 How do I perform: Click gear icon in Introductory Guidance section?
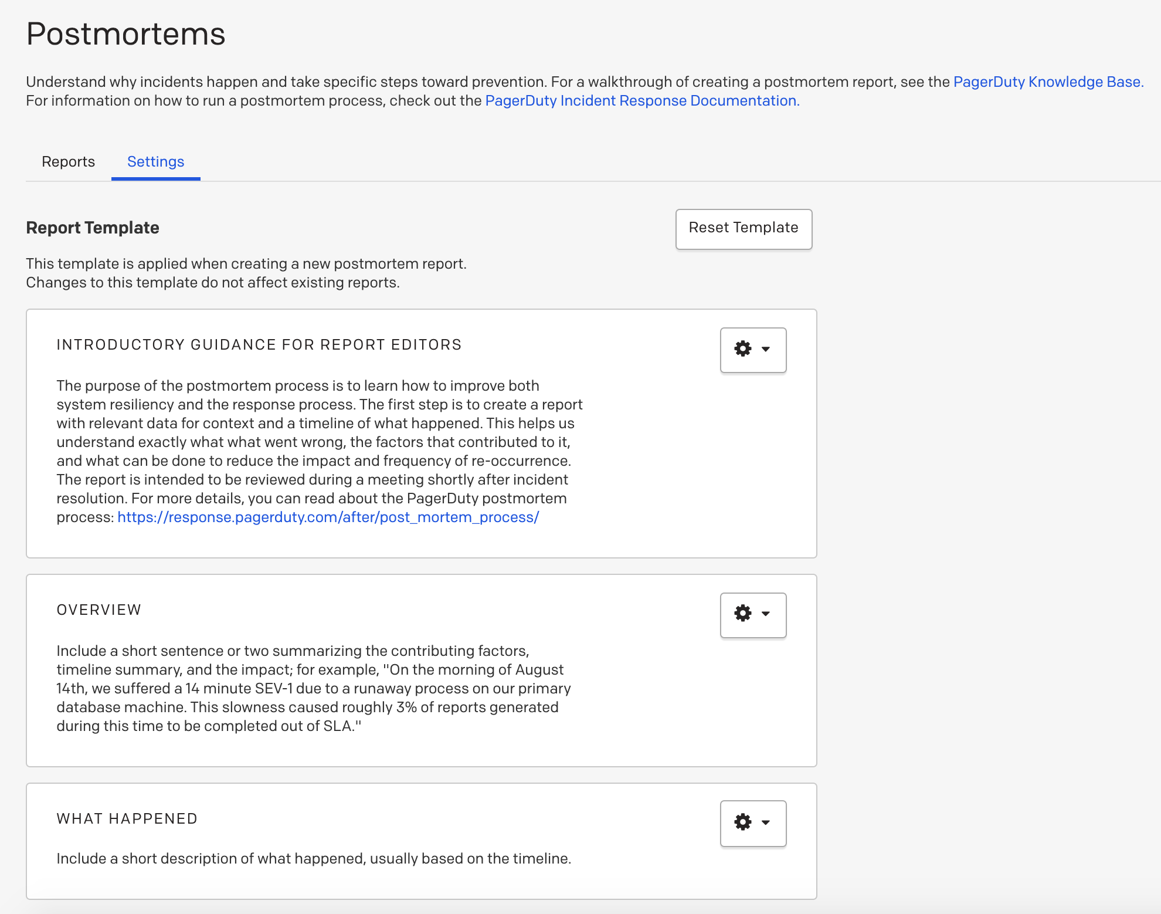[x=742, y=349]
